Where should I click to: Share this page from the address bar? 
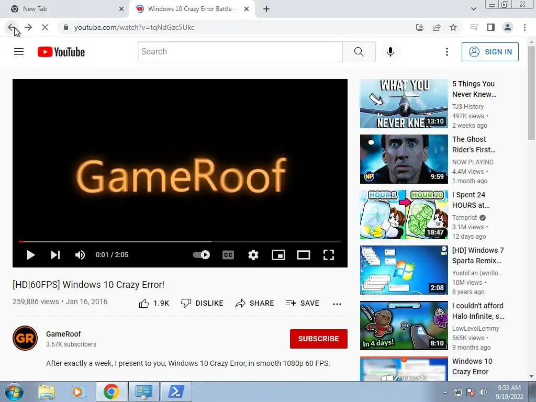point(437,27)
